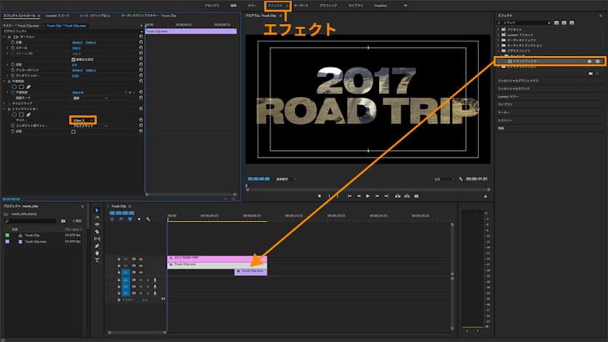This screenshot has height=342, width=608.
Task: Open timeline display settings wrench
Action: point(148,219)
